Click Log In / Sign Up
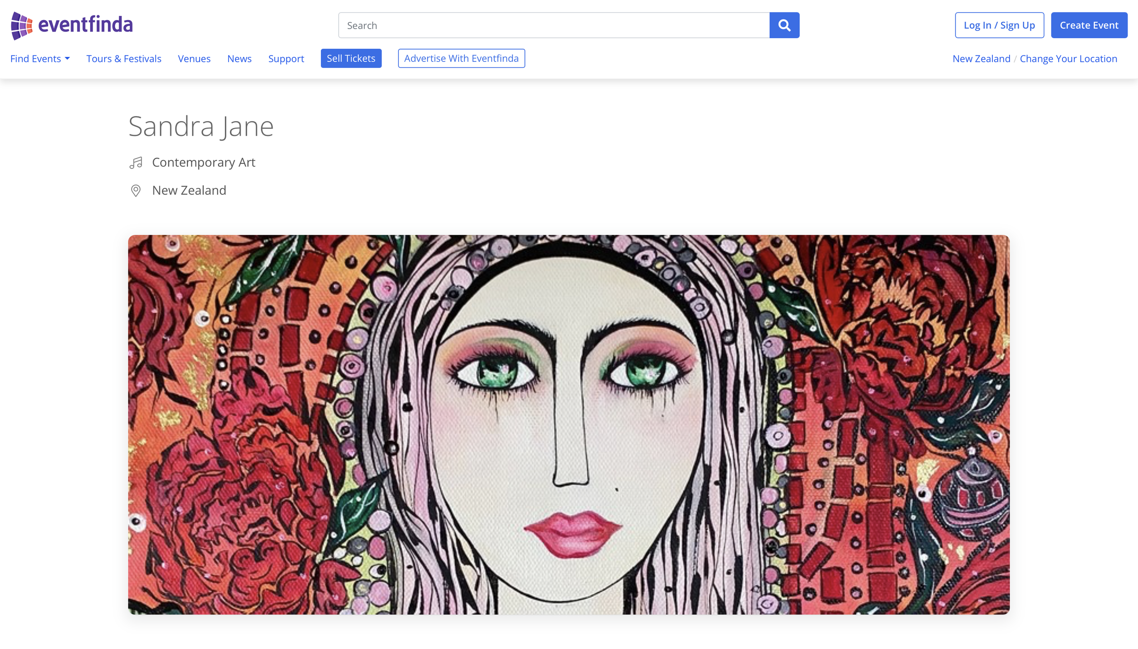 point(1000,25)
